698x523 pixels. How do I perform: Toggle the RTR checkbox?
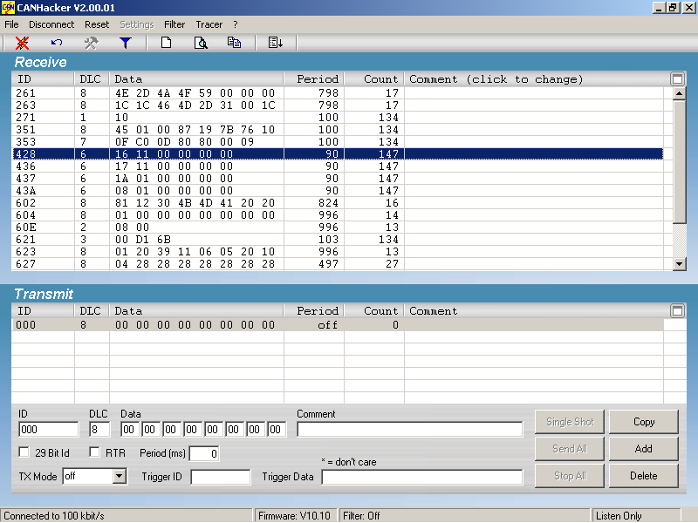[x=94, y=452]
